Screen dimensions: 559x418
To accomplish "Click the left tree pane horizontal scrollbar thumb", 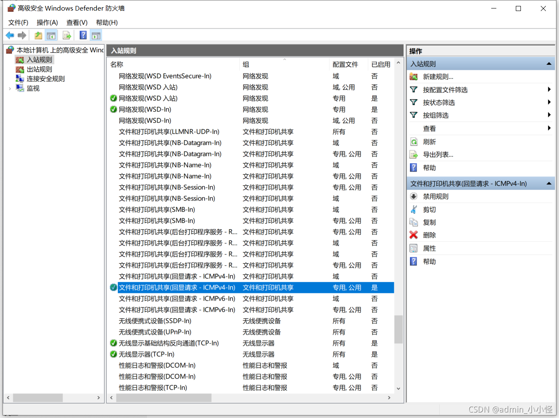I will (38, 398).
